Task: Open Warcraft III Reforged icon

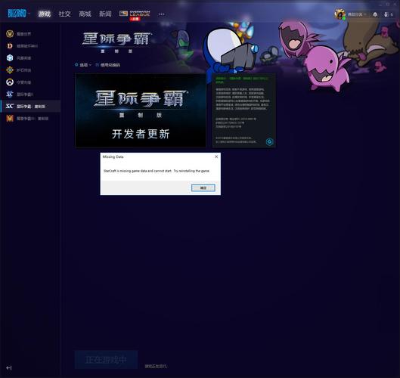Action: click(10, 119)
